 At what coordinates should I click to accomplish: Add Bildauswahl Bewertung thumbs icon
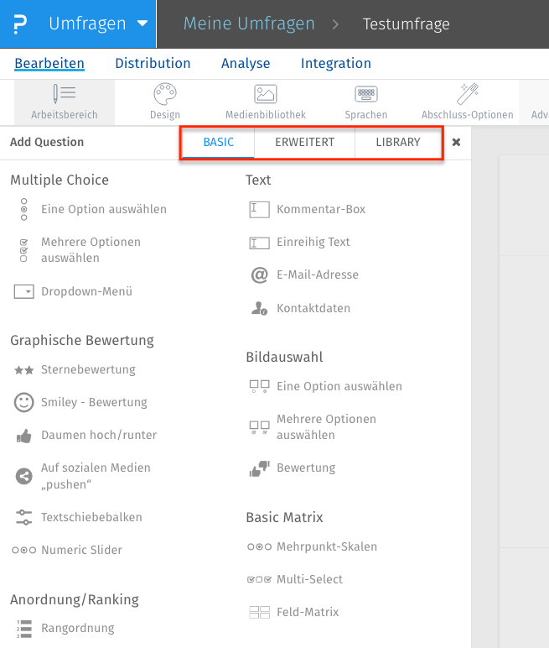click(x=259, y=468)
